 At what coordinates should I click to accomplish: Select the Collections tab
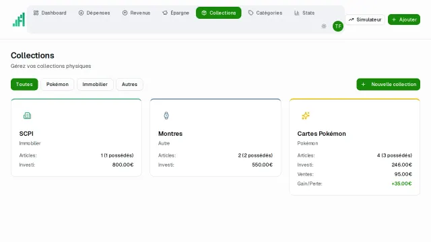(218, 13)
